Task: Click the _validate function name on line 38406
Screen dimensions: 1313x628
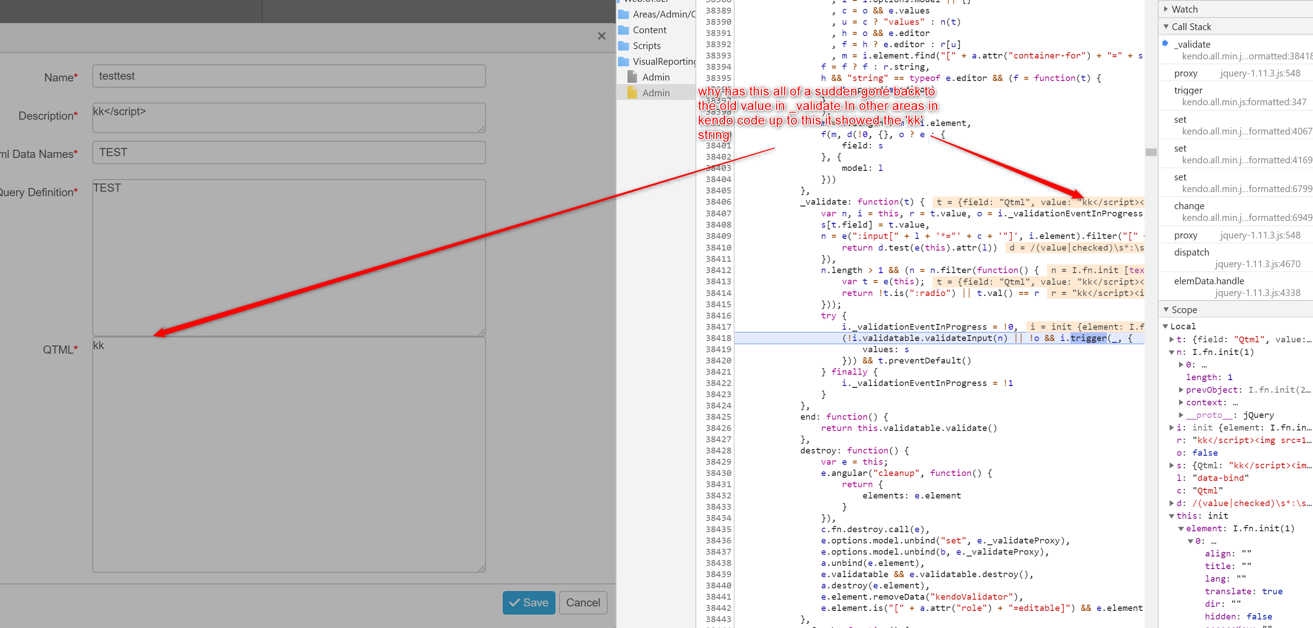Action: (x=823, y=202)
